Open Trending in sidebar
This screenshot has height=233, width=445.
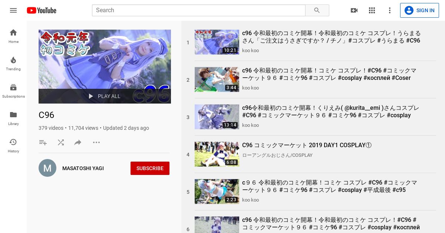point(13,63)
